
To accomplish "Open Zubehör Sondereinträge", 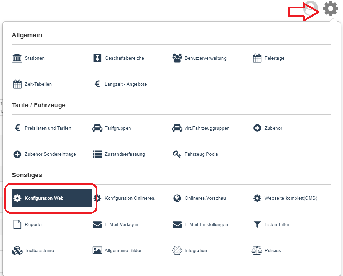I will coord(50,154).
